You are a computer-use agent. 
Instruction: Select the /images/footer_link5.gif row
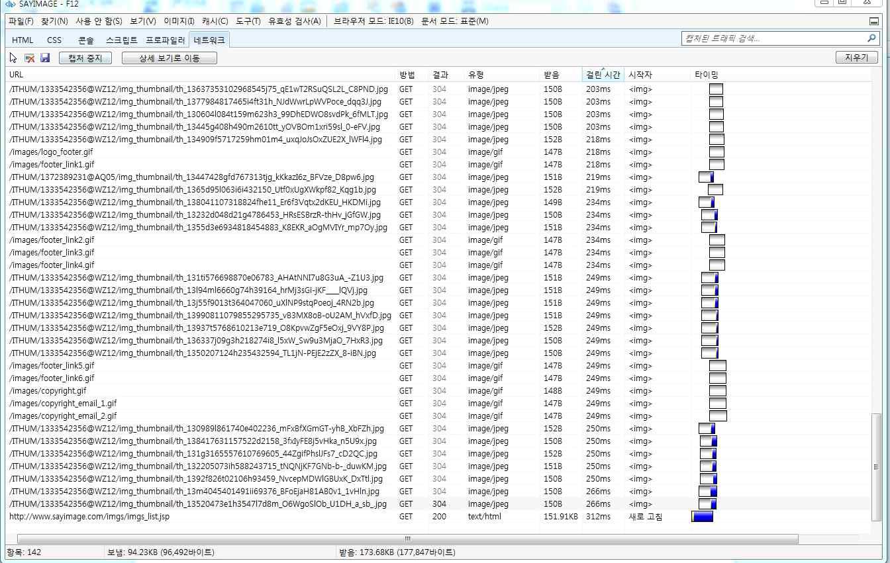pyautogui.click(x=438, y=366)
